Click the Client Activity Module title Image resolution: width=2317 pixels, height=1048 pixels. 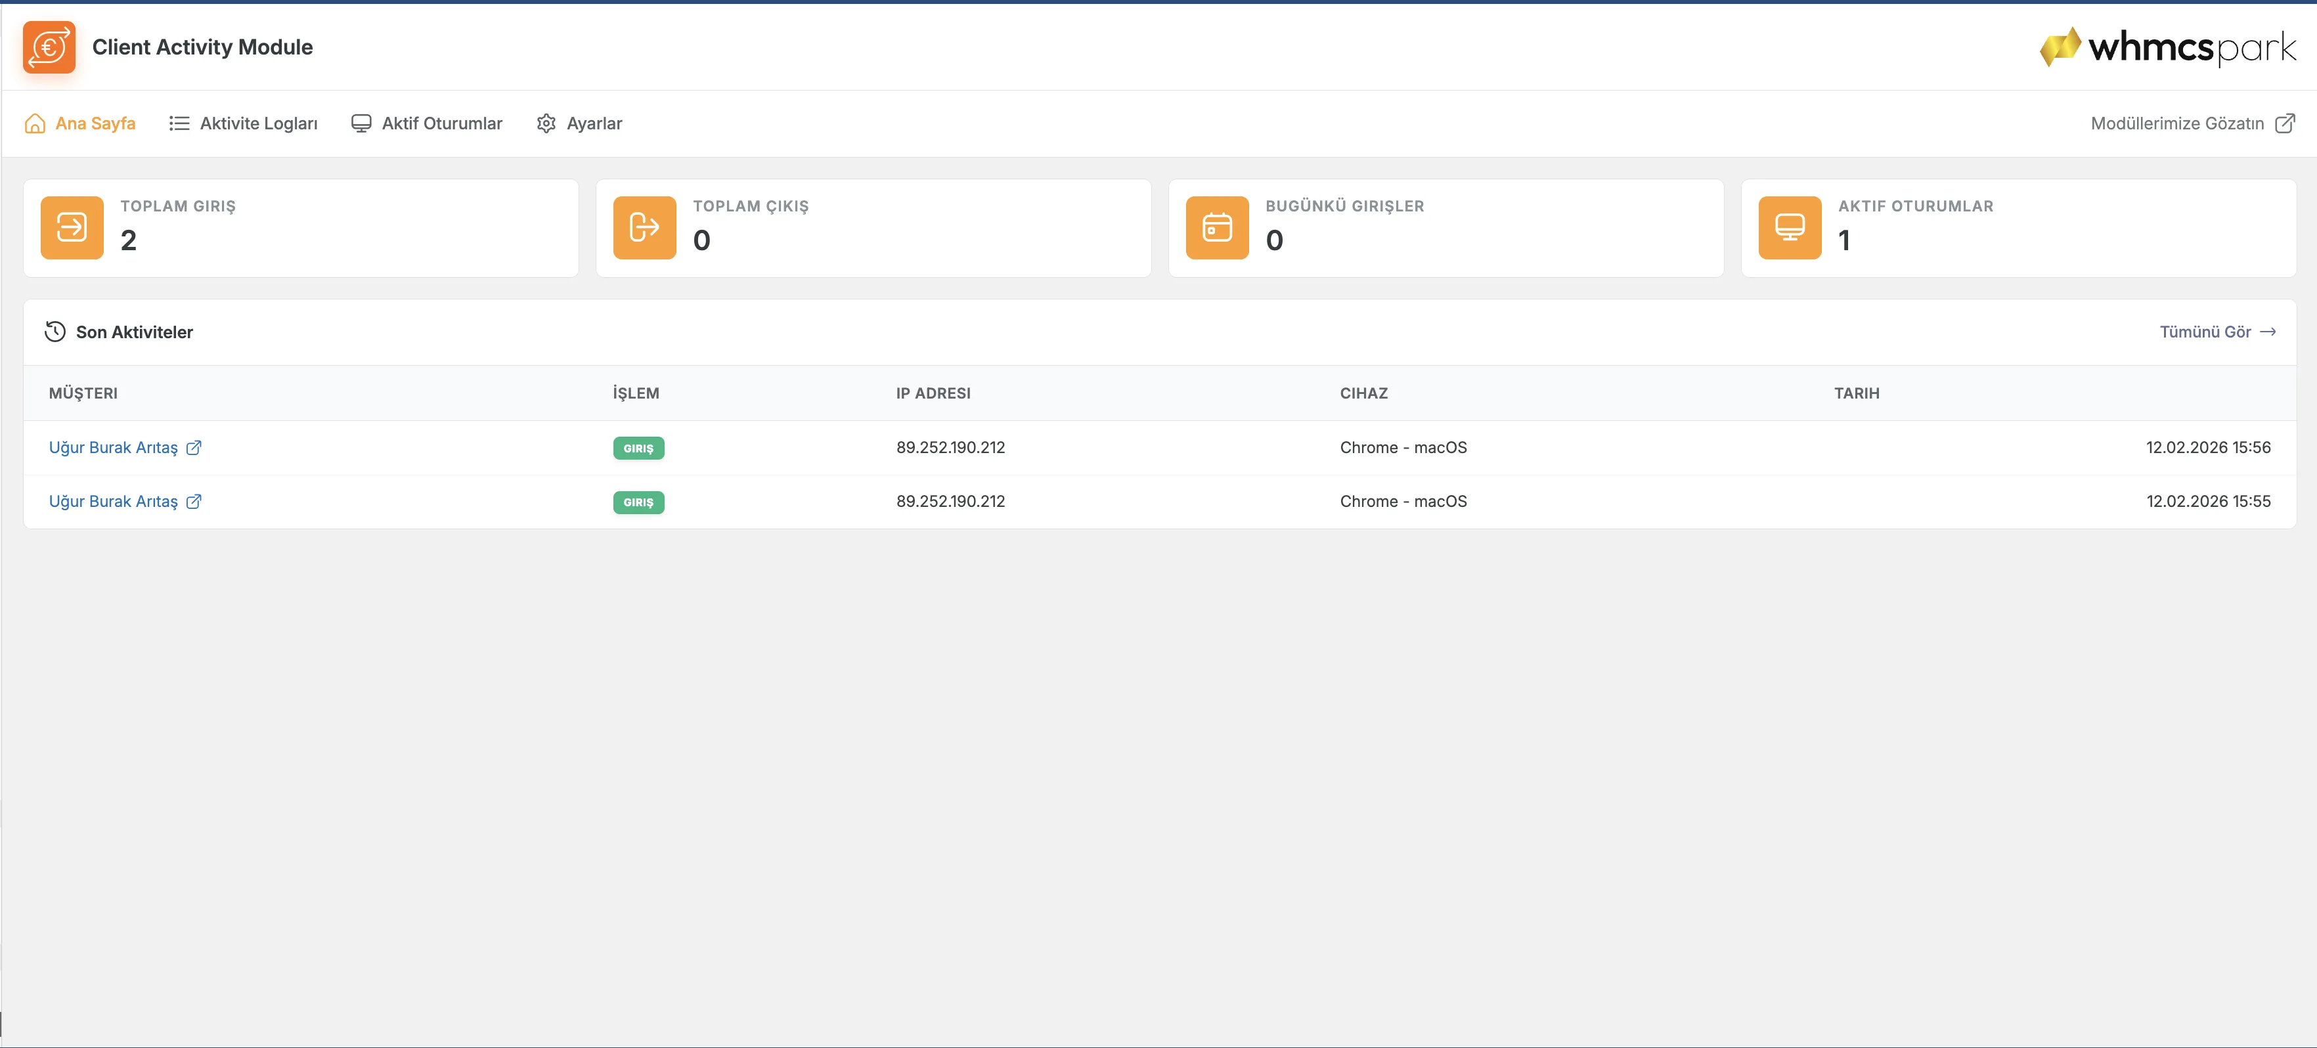pos(202,47)
